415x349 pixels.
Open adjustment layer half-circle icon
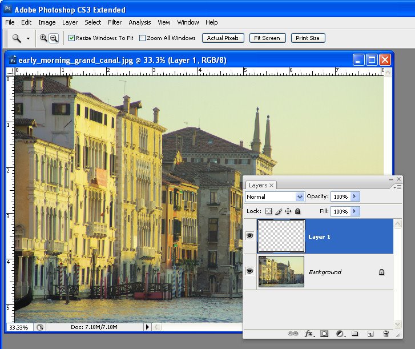point(341,334)
